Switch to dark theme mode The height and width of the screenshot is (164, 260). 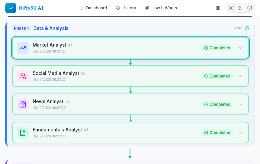[x=240, y=8]
